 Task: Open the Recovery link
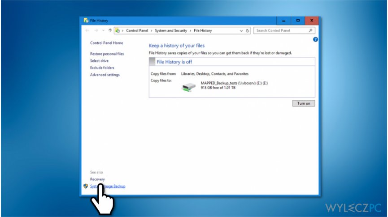click(x=97, y=179)
